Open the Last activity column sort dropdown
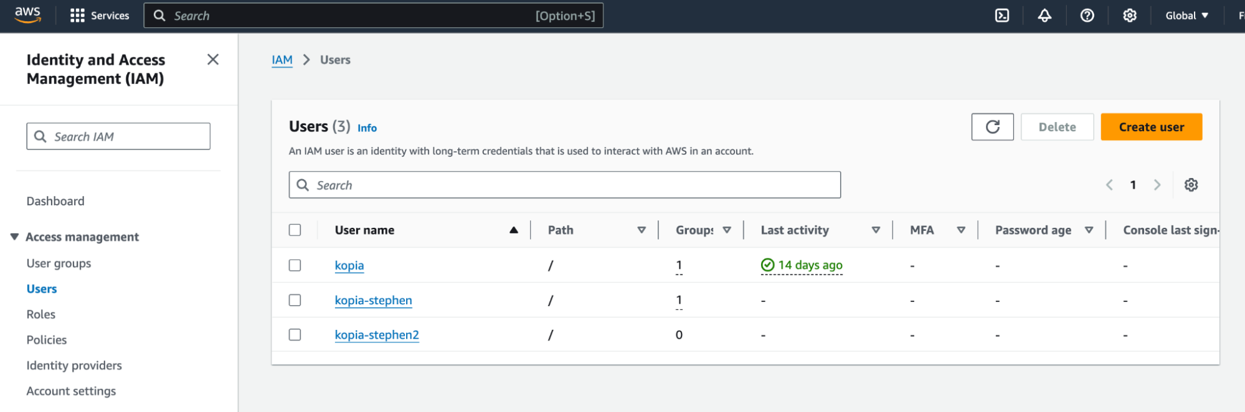This screenshot has height=412, width=1245. pyautogui.click(x=876, y=230)
